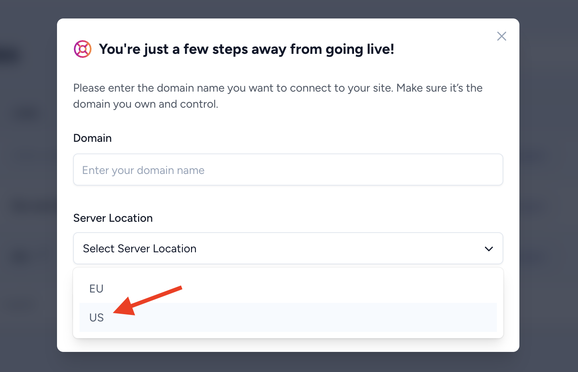Click the lifebuoy logo icon
Screen dimensions: 578x372
click(83, 49)
